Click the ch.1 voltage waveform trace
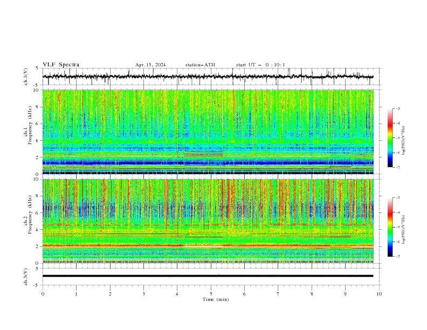The image size is (427, 330). pos(208,77)
